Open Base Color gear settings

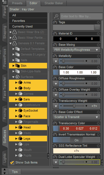point(98,67)
